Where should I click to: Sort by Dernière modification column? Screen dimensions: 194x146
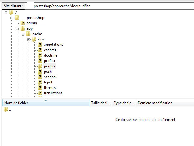click(x=165, y=103)
